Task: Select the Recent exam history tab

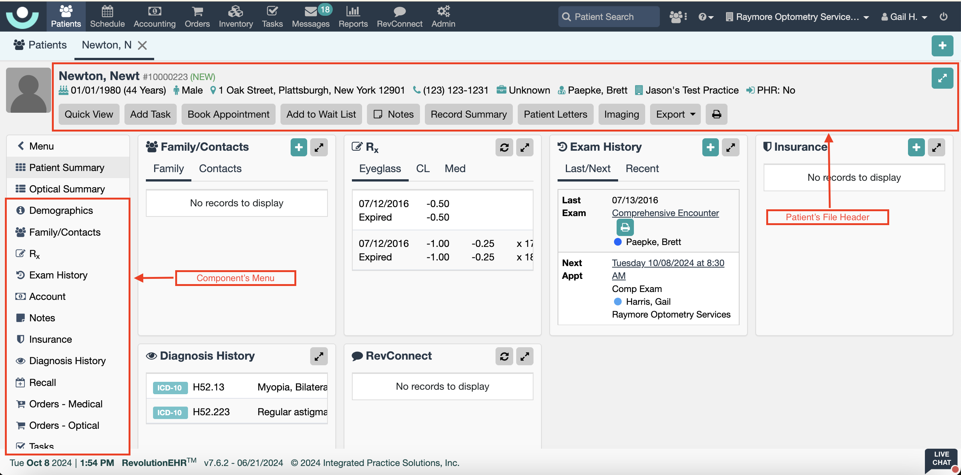Action: (642, 168)
